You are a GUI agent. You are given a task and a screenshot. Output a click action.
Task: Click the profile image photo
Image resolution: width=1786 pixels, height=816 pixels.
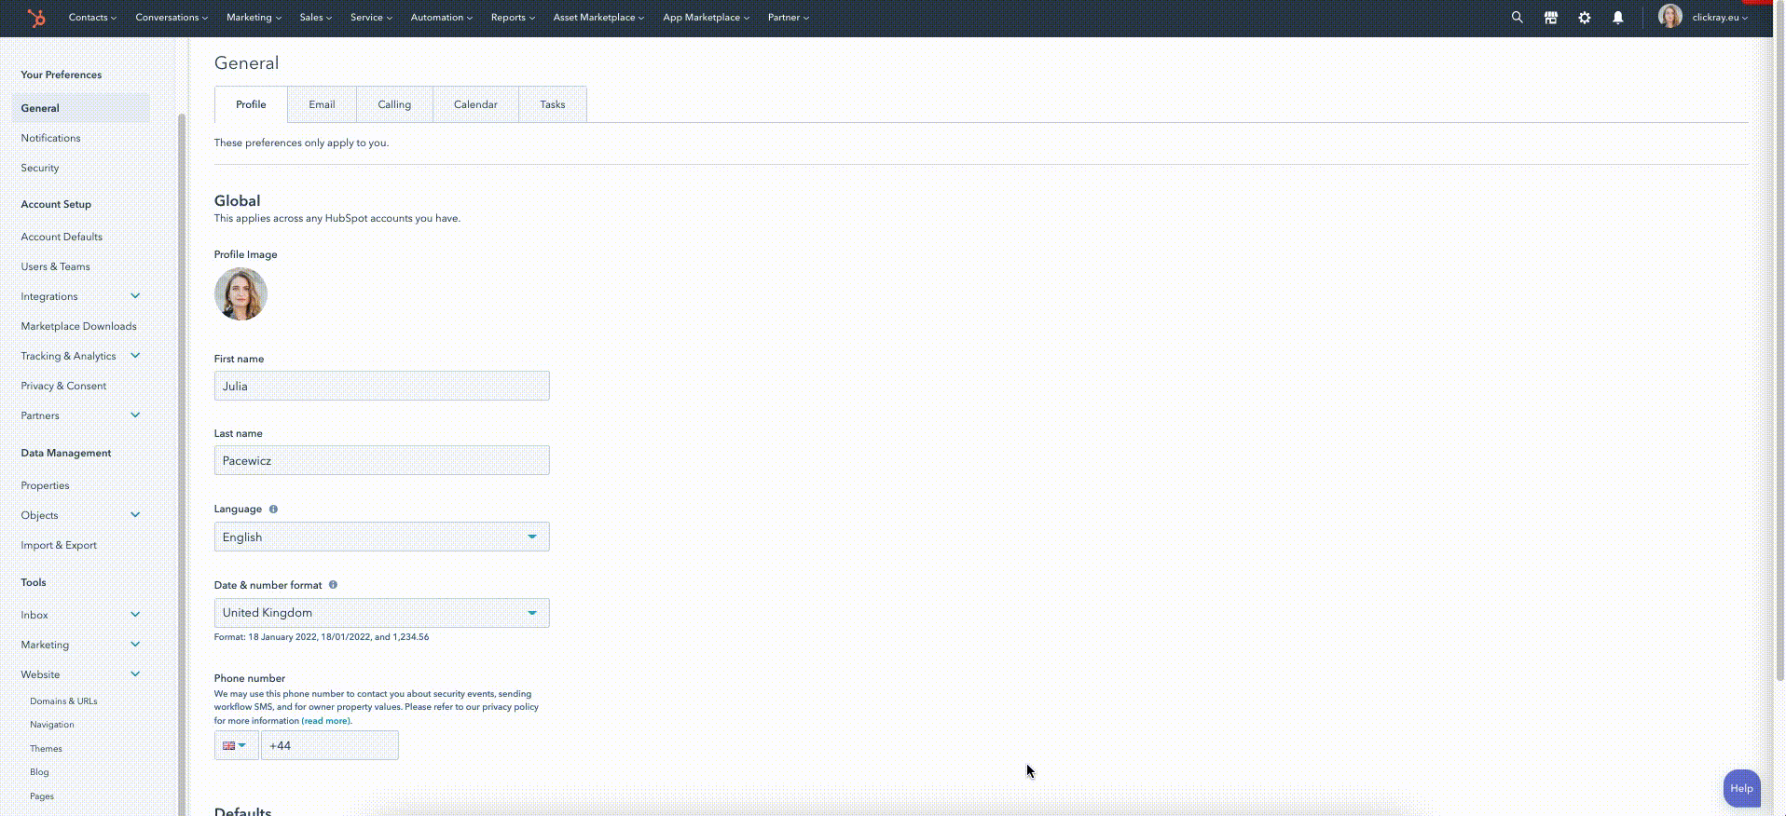240,294
